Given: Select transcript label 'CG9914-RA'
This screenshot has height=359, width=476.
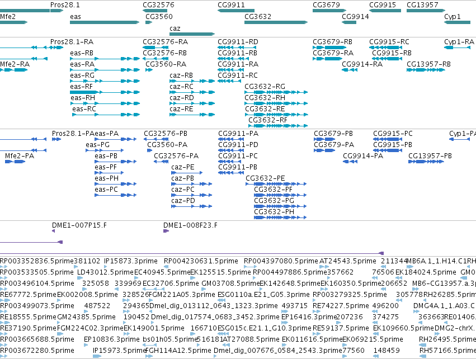Looking at the screenshot, I should point(362,64).
